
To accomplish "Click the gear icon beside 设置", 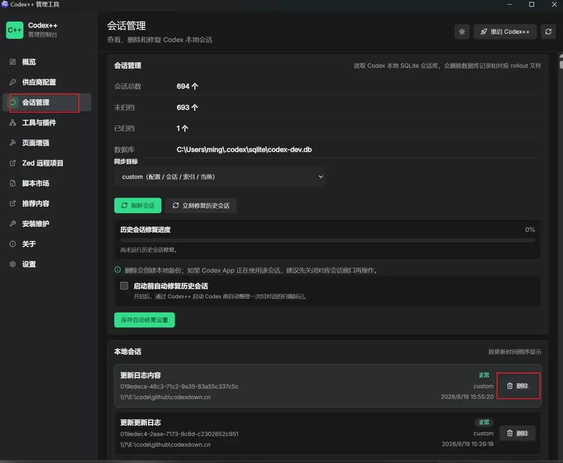I will [13, 264].
